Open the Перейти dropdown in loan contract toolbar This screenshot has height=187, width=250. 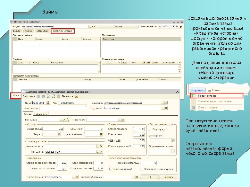click(67, 96)
